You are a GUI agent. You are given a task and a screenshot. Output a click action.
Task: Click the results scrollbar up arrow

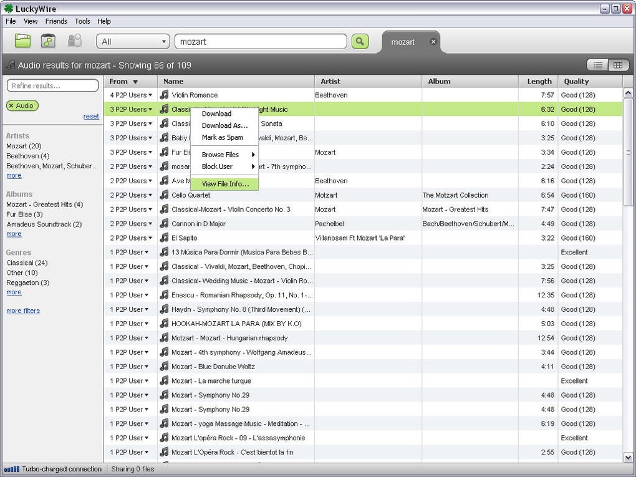click(629, 94)
